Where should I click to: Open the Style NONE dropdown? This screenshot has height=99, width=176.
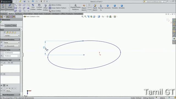pyautogui.click(x=12, y=35)
